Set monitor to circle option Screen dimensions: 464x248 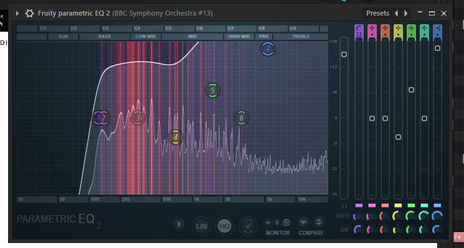286,223
